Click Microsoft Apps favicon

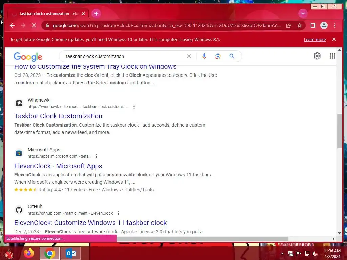click(19, 153)
